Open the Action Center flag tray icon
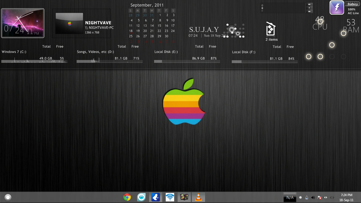Viewport: 361px width, 203px height. [x=319, y=198]
